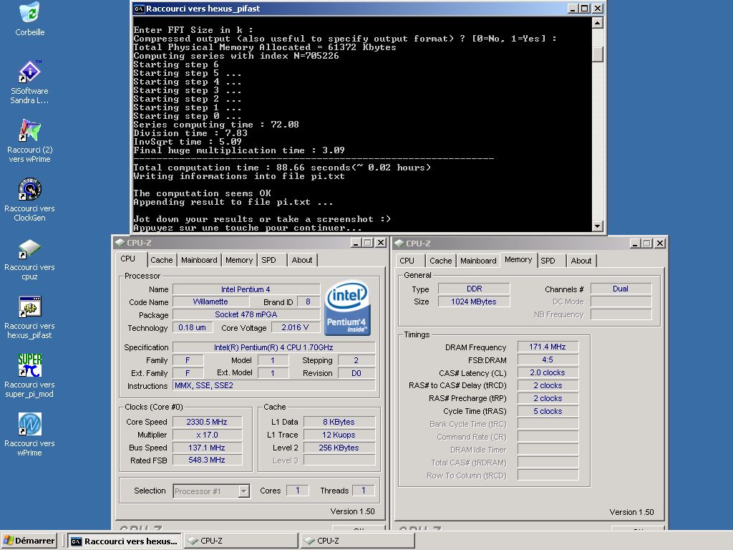Screen dimensions: 733x550
Task: Open About tab in left CPU-Z
Action: click(x=302, y=260)
